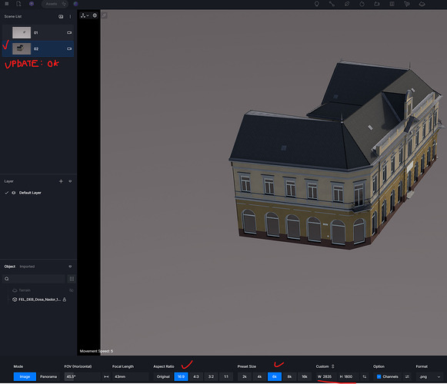The width and height of the screenshot is (447, 384).
Task: Open the hamburger main menu
Action: pyautogui.click(x=7, y=4)
